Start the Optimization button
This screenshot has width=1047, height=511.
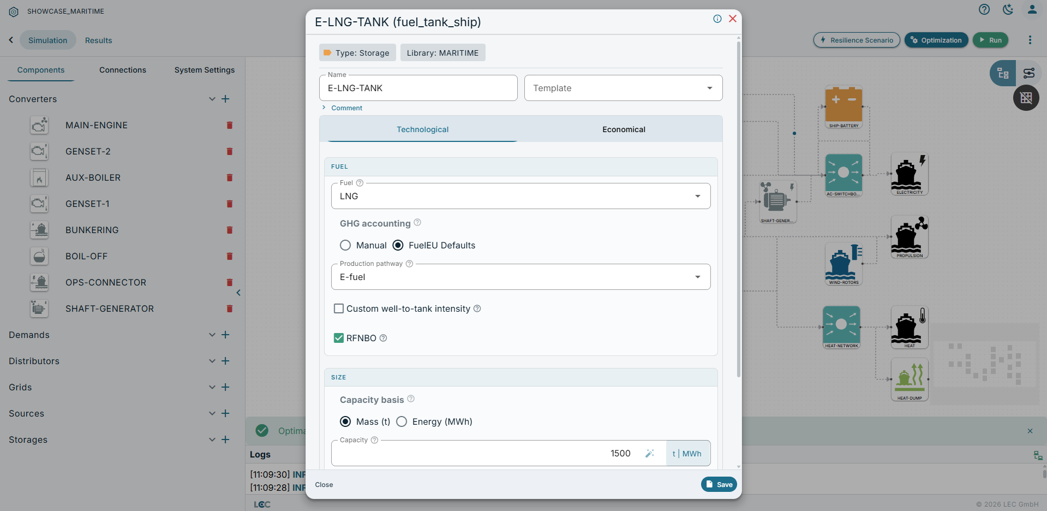point(936,40)
